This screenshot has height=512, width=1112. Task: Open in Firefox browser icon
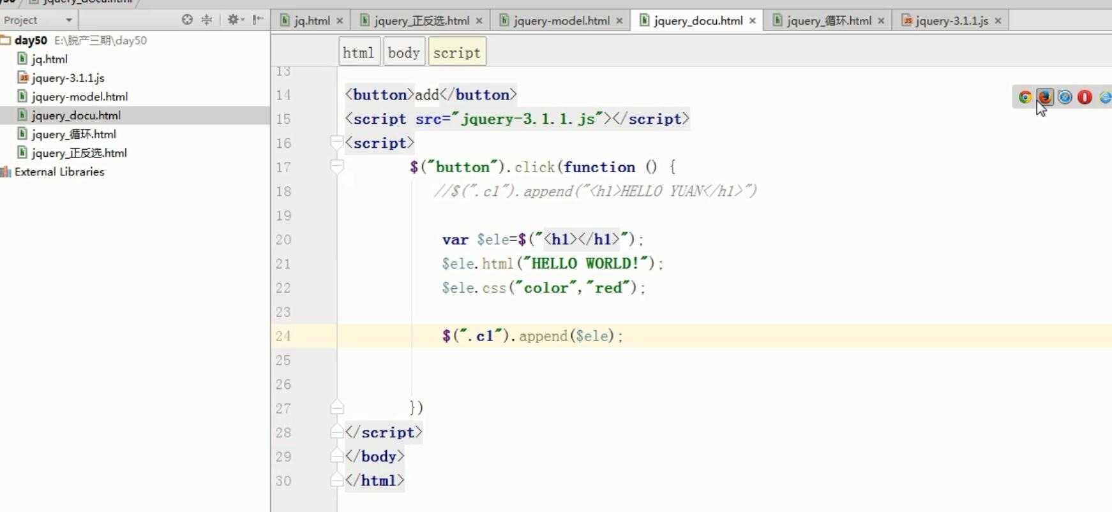click(x=1045, y=97)
